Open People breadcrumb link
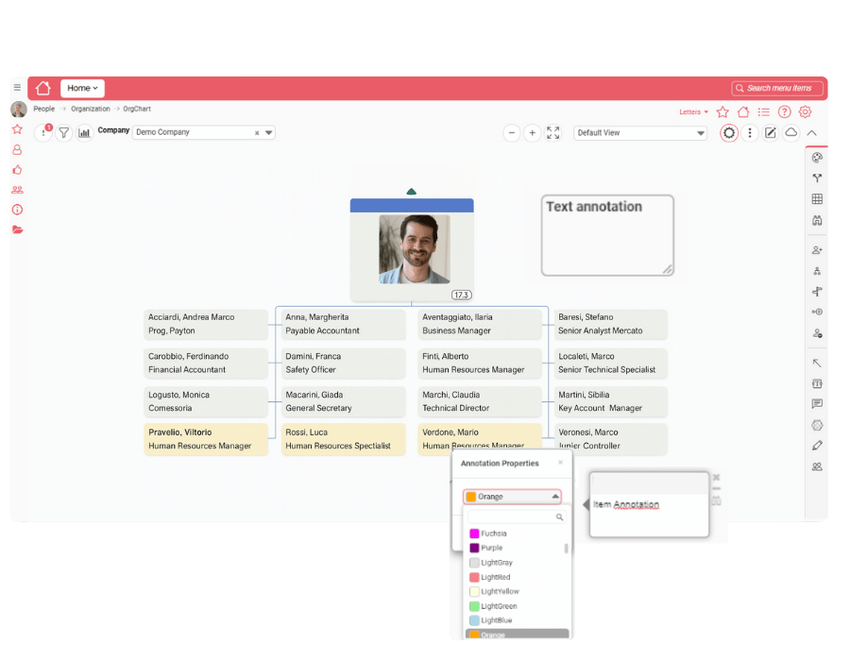This screenshot has height=661, width=850. (x=43, y=109)
